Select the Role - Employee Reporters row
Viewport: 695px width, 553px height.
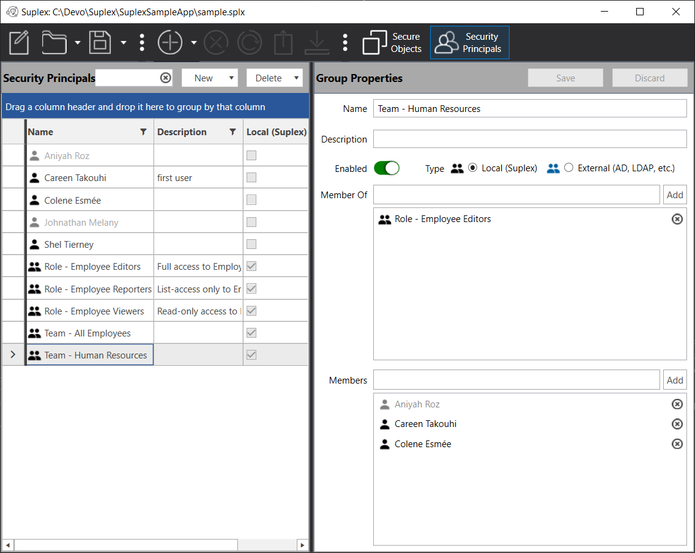(x=155, y=289)
